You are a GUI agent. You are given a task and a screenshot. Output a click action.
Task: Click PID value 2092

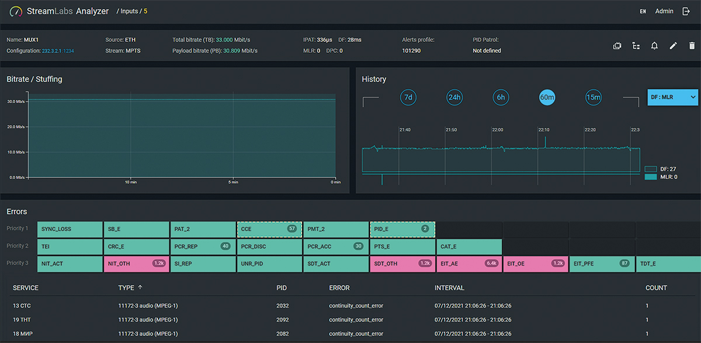(283, 320)
